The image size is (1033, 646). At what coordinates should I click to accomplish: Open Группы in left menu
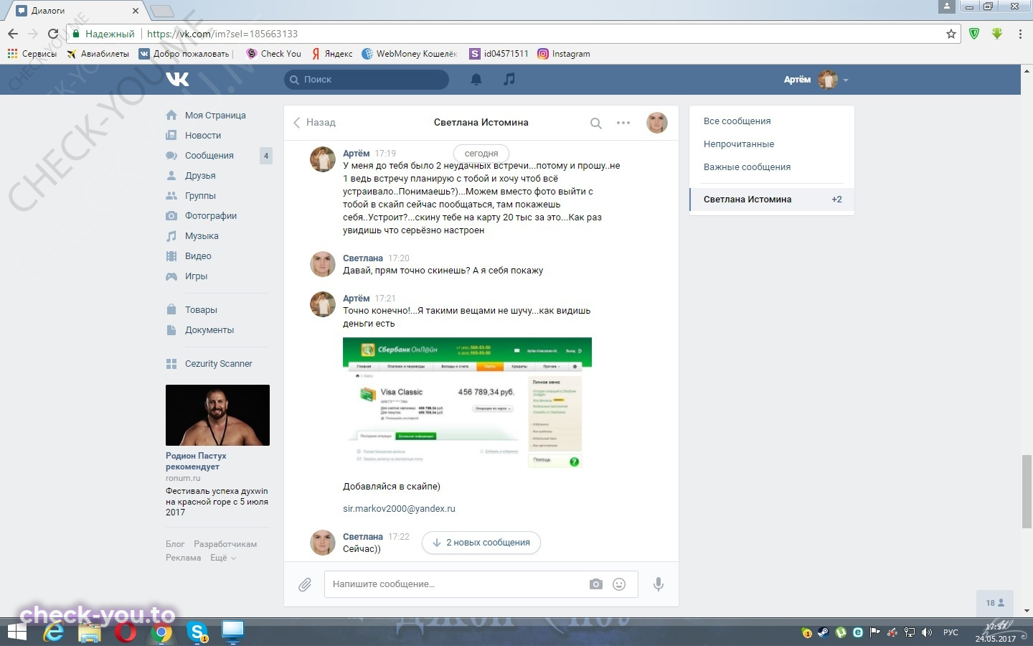point(200,196)
